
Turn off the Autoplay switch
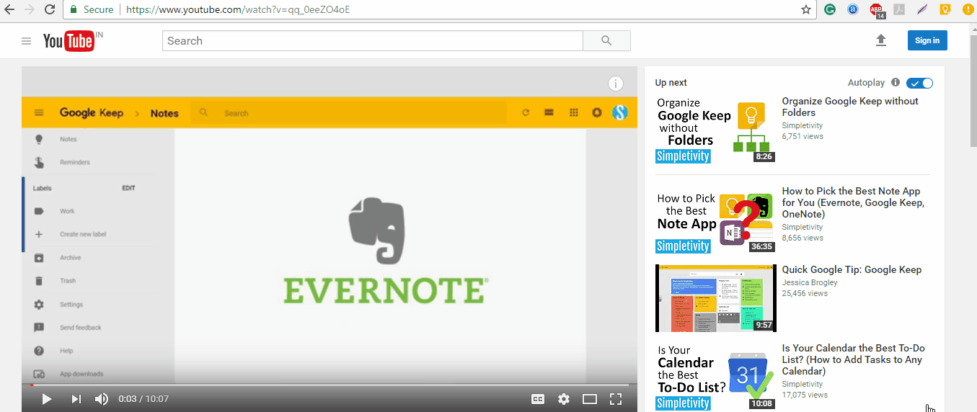click(x=919, y=84)
